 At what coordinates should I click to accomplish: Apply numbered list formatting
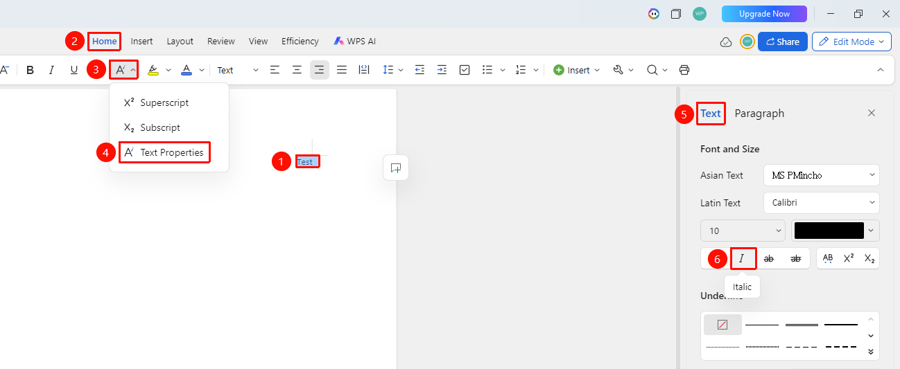[521, 70]
